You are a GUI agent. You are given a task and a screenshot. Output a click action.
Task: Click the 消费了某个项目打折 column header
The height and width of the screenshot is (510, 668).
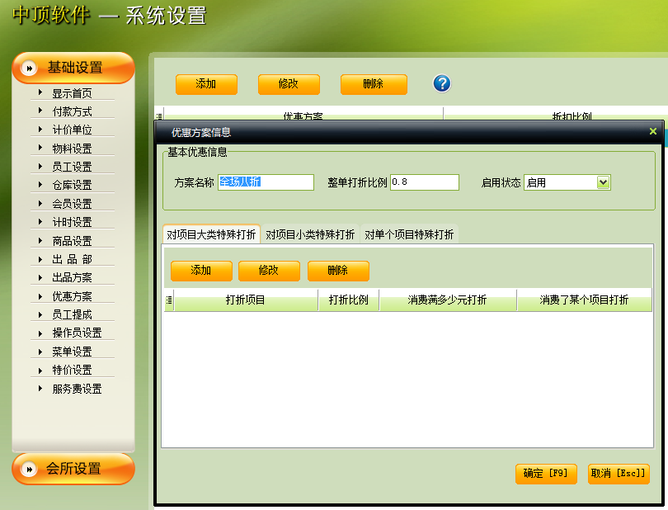tap(584, 300)
